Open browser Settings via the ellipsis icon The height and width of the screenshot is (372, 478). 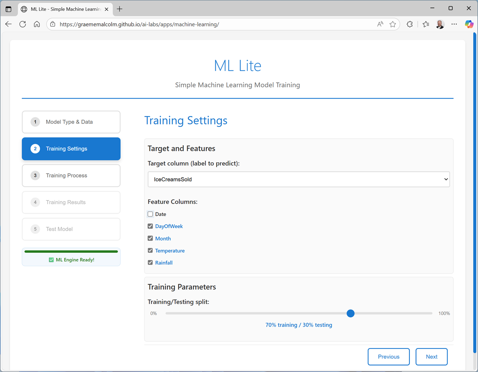(454, 24)
